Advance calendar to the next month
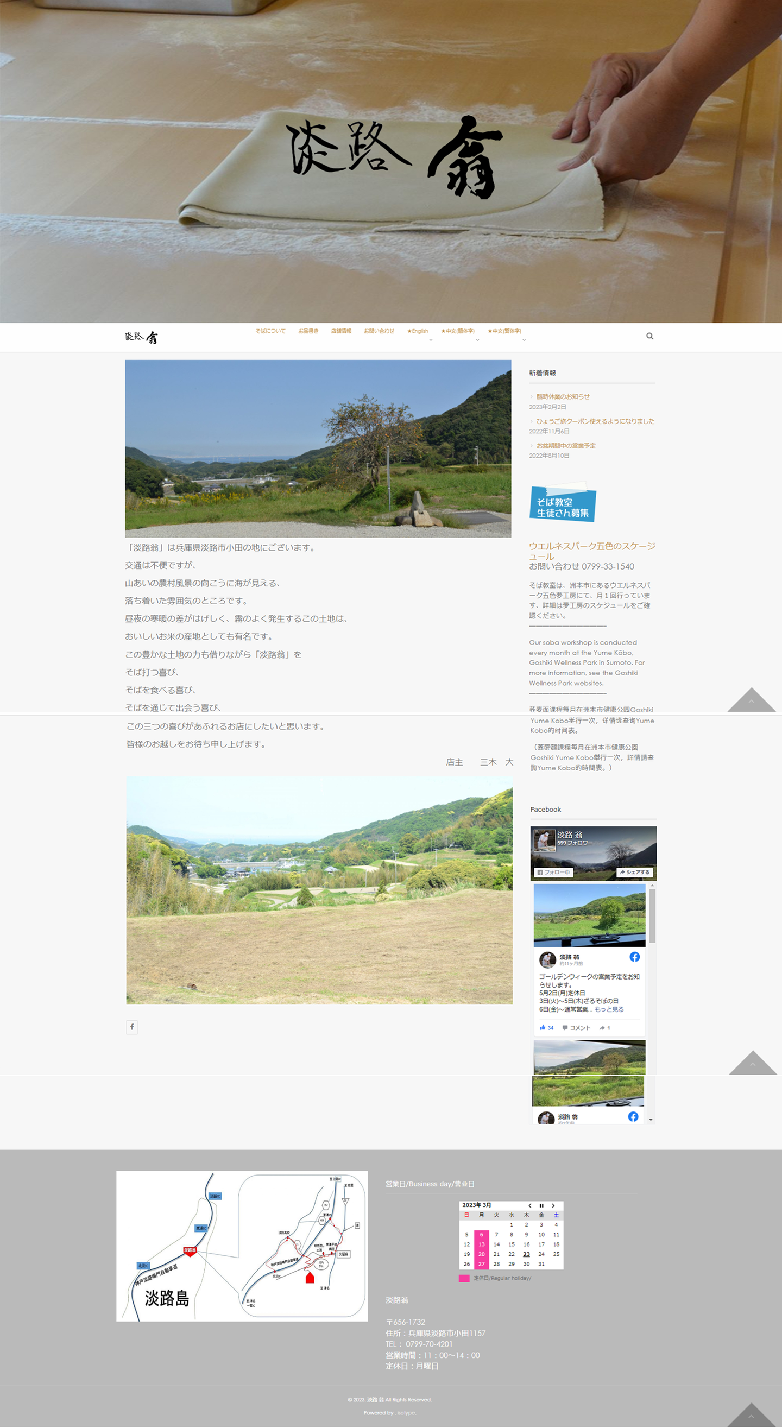 click(553, 1205)
